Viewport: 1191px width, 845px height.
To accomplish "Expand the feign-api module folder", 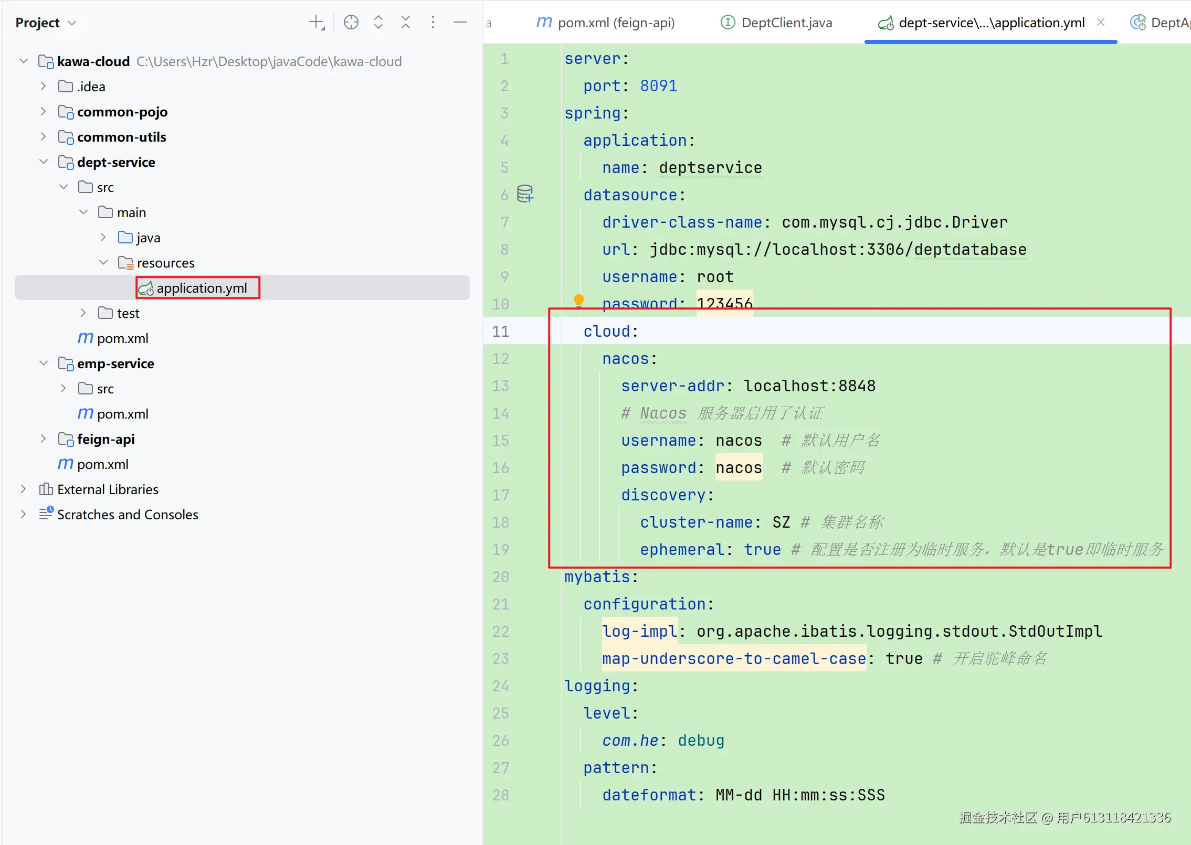I will [44, 439].
